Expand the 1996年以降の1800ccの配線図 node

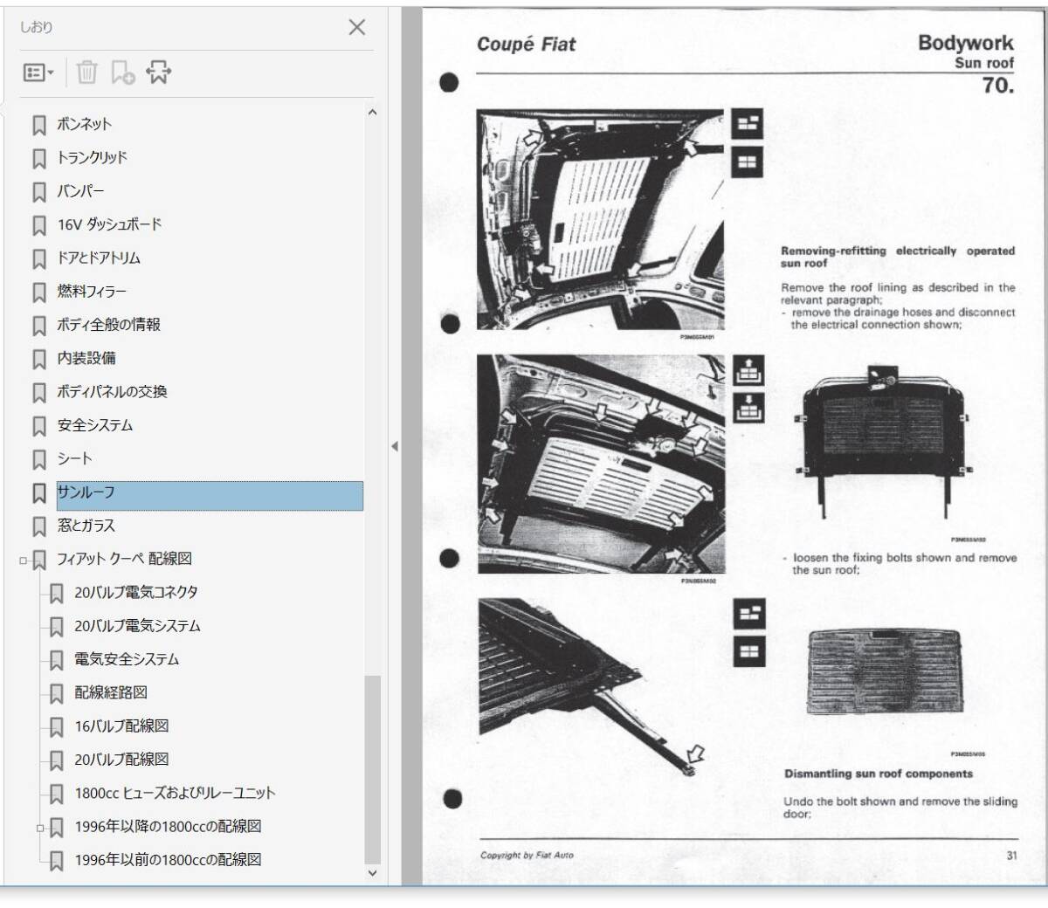(x=40, y=828)
